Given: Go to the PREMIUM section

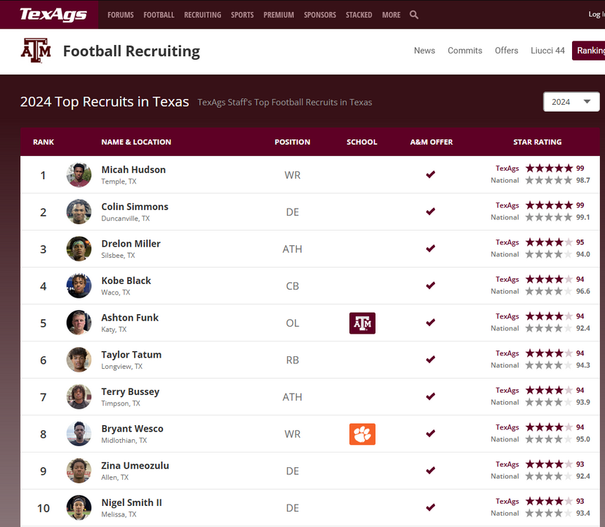Looking at the screenshot, I should (x=279, y=15).
